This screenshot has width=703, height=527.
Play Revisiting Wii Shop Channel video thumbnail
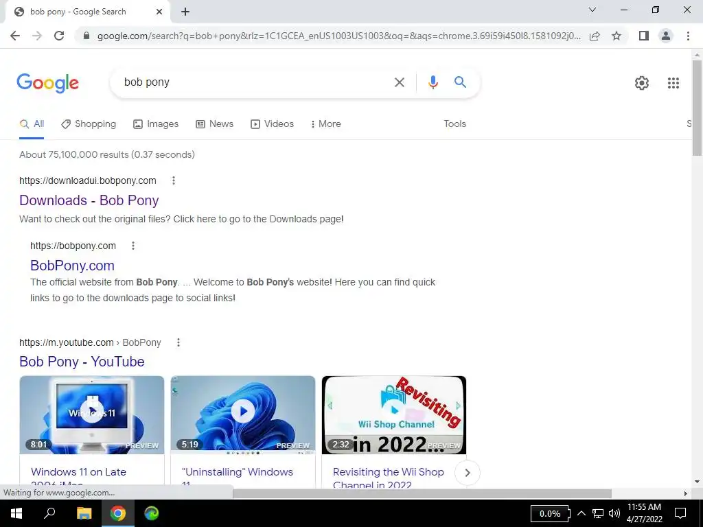coord(394,415)
